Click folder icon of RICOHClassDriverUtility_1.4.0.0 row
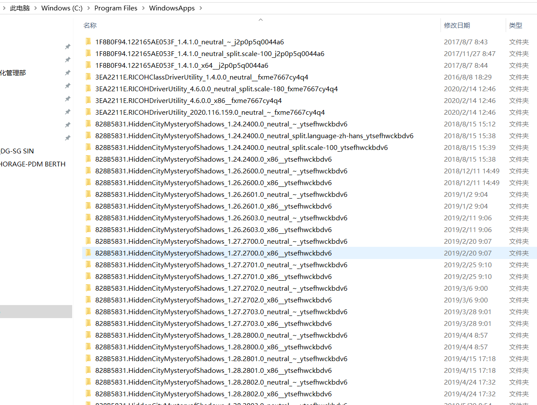 coord(88,77)
